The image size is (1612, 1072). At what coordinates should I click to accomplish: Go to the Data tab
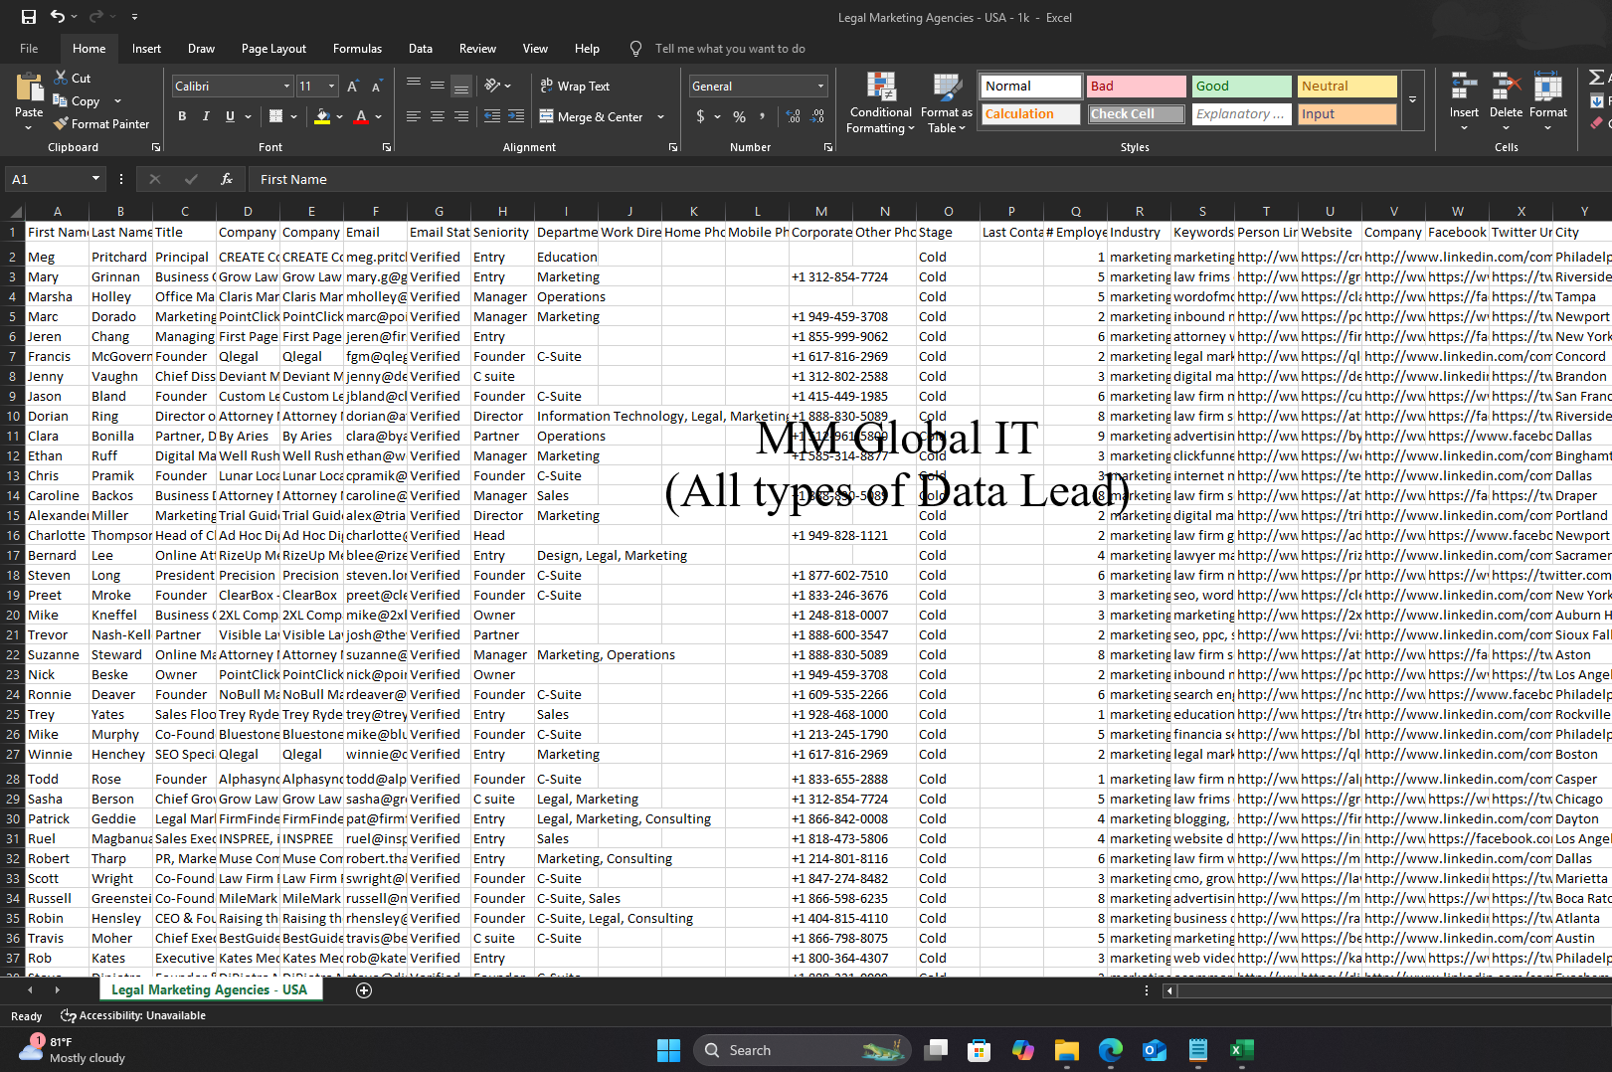click(x=421, y=48)
